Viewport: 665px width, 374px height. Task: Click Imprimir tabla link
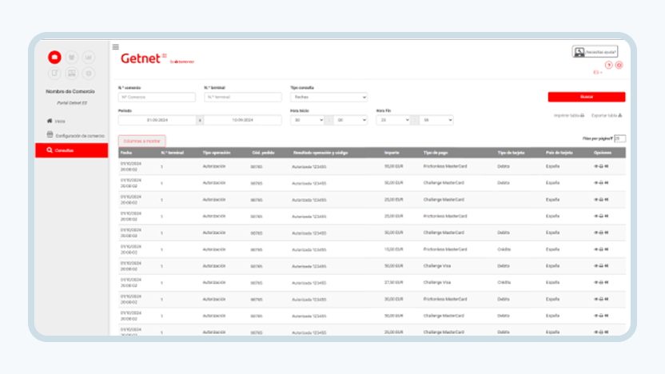click(x=569, y=115)
